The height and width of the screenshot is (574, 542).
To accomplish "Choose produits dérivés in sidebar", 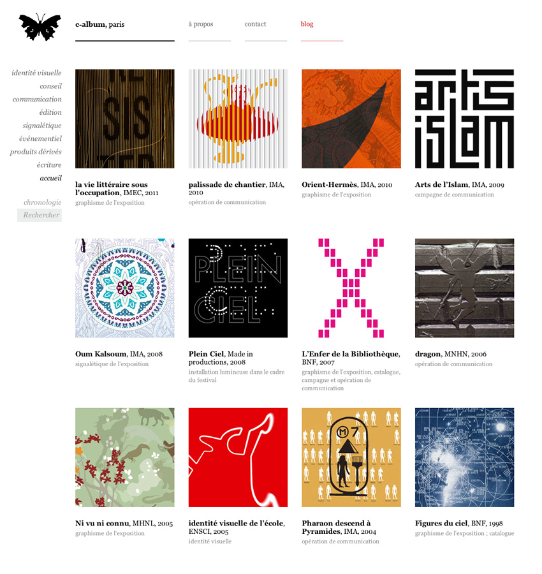I will click(36, 152).
